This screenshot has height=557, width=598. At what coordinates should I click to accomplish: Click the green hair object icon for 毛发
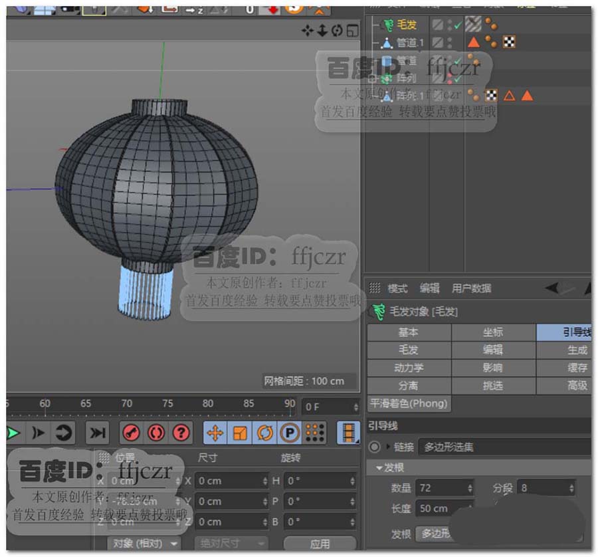click(388, 25)
